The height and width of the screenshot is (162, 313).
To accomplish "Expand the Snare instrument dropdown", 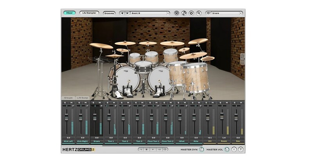I will point(241,13).
